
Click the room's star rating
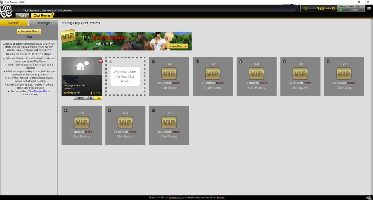pyautogui.click(x=72, y=93)
